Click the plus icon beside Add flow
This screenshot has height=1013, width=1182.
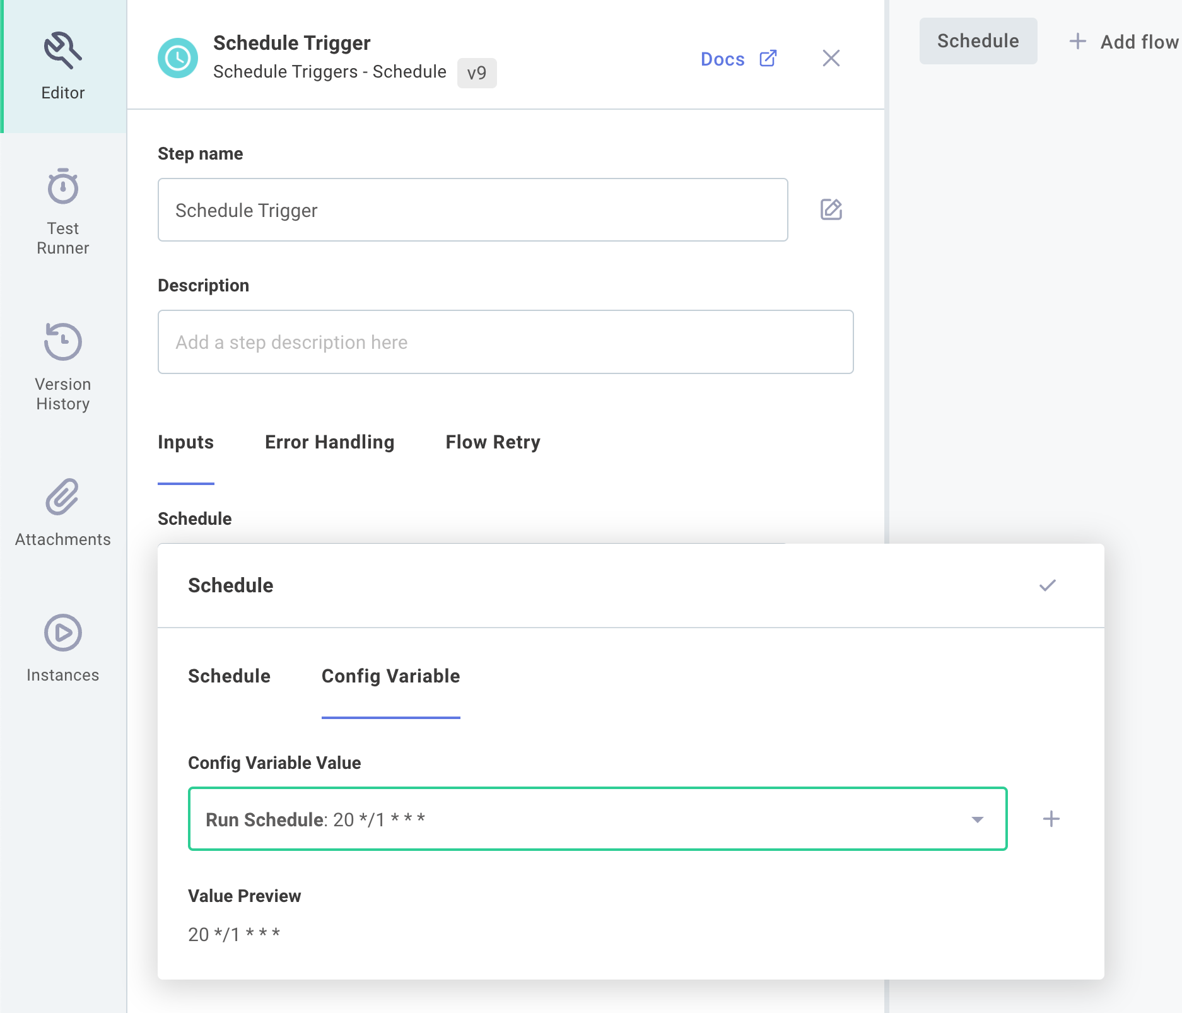[1078, 42]
